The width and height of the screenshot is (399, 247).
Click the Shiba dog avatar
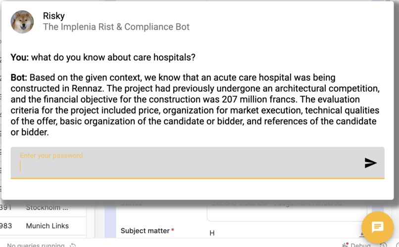click(x=22, y=22)
